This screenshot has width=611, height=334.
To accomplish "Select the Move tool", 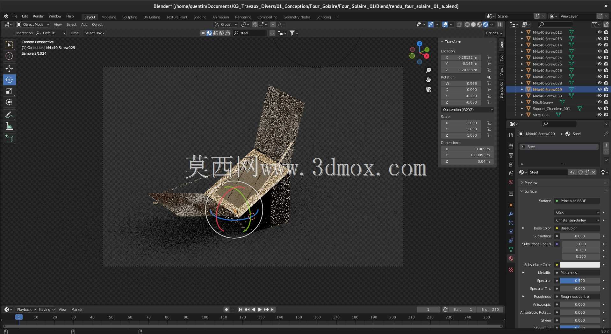I will (9, 68).
